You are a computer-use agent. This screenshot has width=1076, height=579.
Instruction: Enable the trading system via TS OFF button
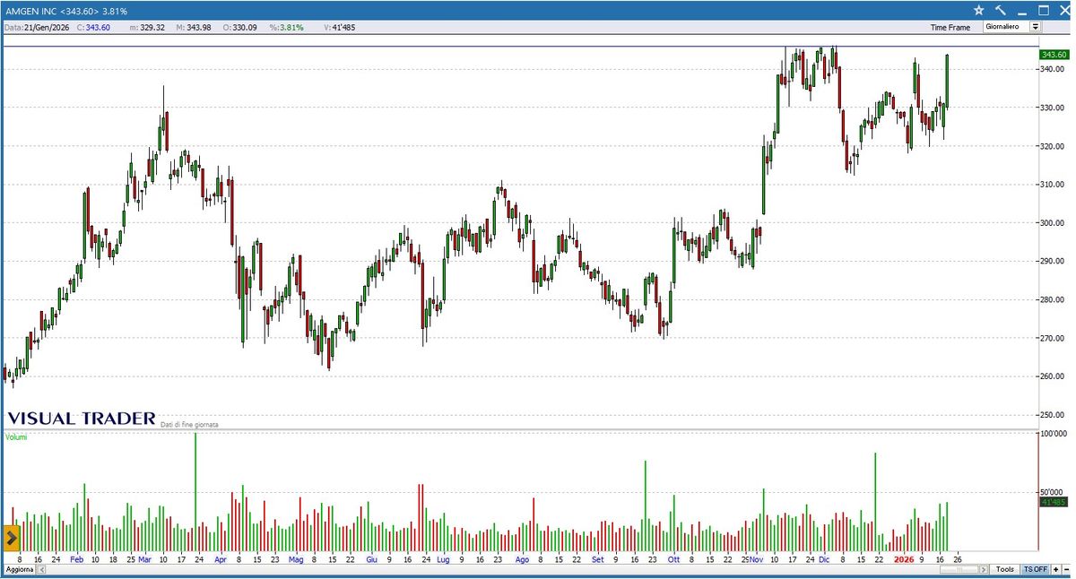coord(1036,569)
